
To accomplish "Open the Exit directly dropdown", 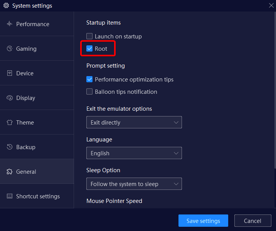I will (x=134, y=122).
